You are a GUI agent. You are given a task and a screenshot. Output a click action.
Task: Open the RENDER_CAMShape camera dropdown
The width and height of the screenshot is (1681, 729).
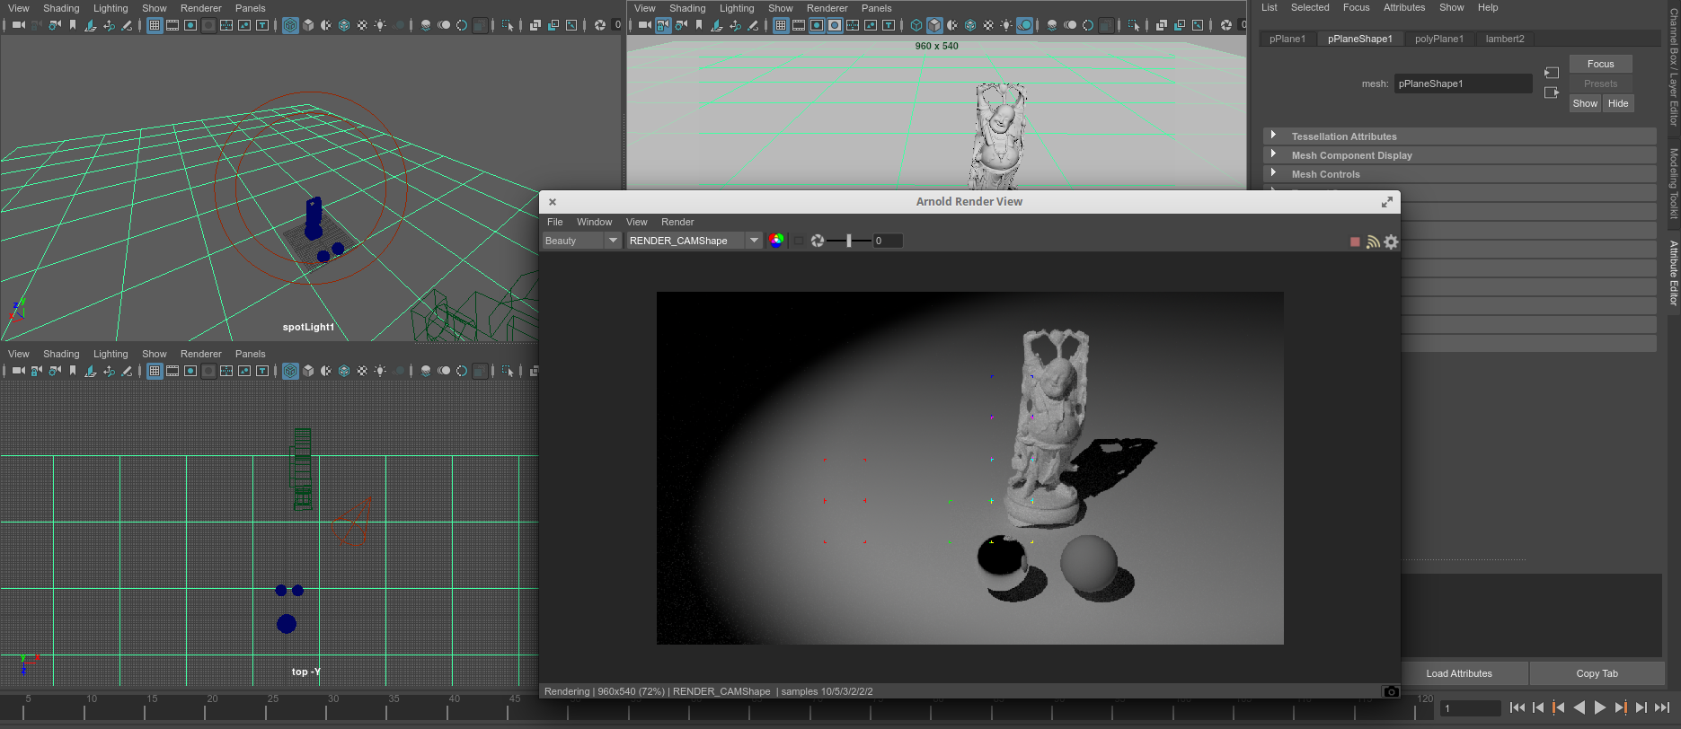coord(694,241)
